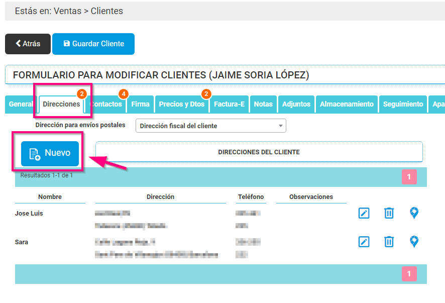445x303 pixels.
Task: Open the Contactos tab
Action: (x=106, y=104)
